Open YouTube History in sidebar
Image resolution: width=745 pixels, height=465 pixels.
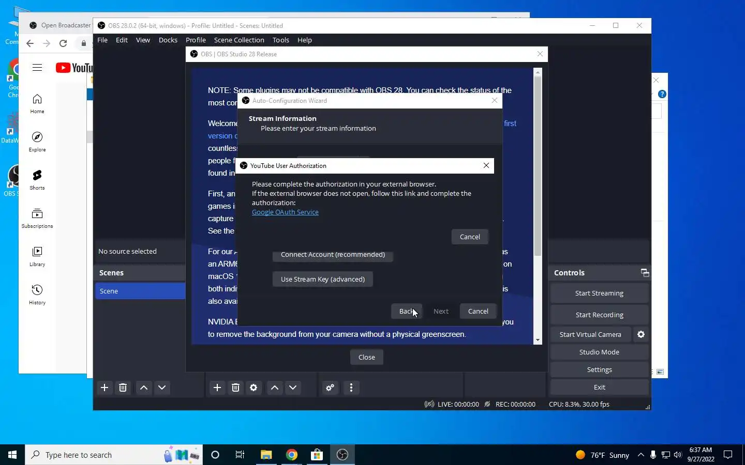(x=37, y=295)
